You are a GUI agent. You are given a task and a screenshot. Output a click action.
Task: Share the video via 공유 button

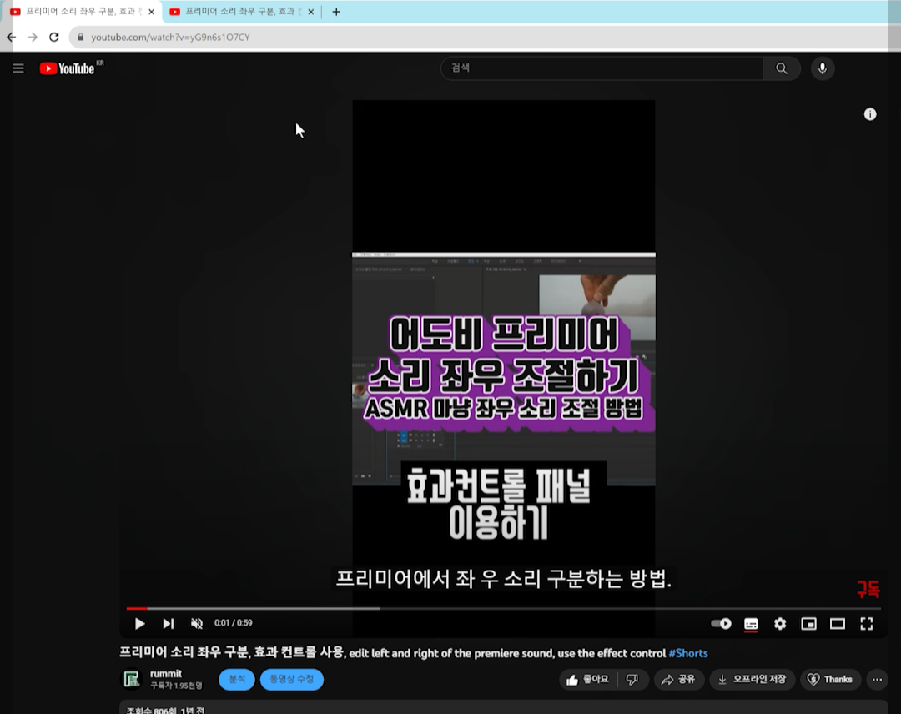point(678,680)
